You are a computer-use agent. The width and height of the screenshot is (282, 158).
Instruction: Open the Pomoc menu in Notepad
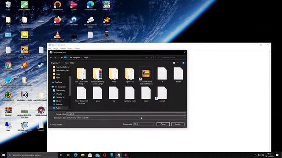78,49
